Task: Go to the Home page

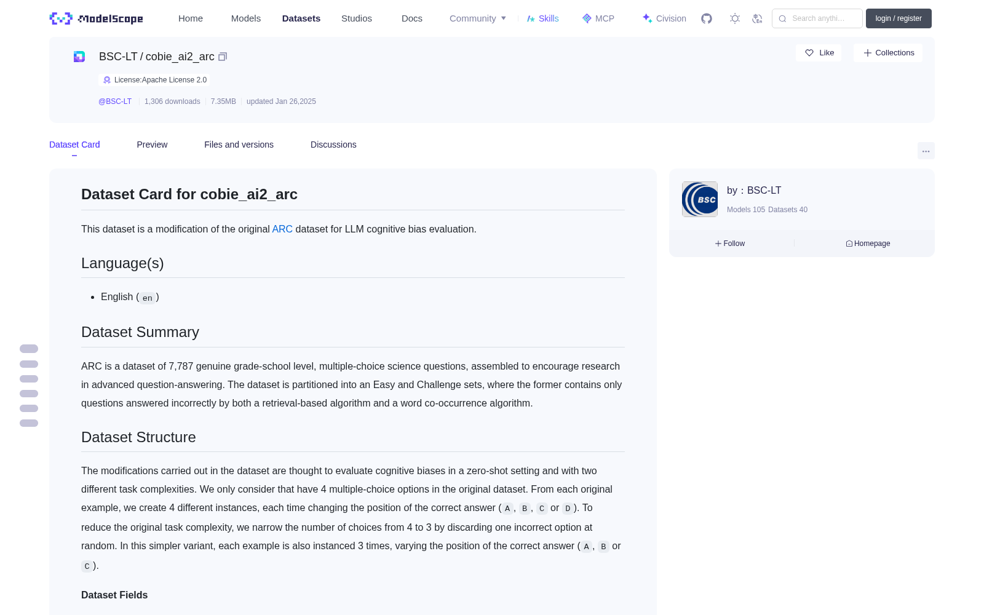Action: click(191, 18)
